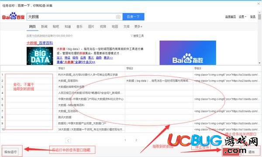Open the 大数据_百度百科 result link
The width and height of the screenshot is (262, 157).
pyautogui.click(x=40, y=43)
